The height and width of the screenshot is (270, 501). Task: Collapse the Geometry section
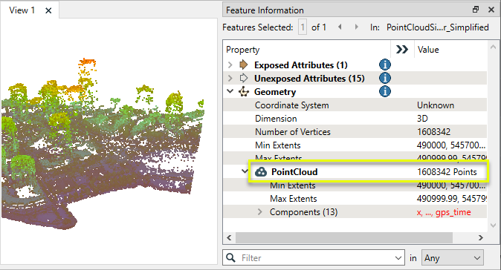(x=230, y=91)
